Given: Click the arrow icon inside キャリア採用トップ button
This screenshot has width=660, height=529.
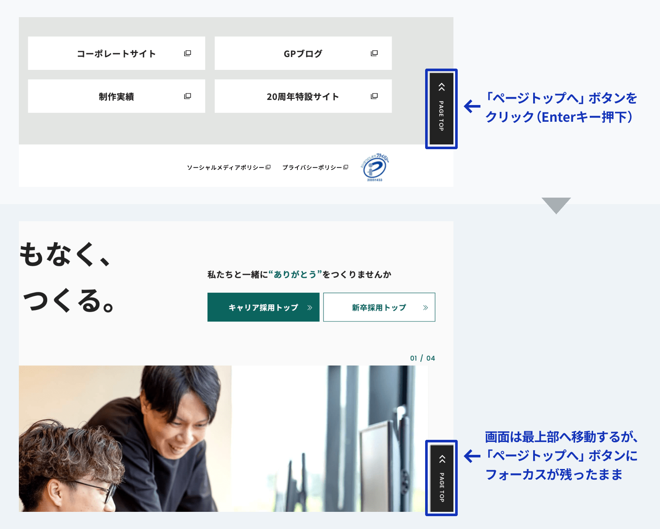Looking at the screenshot, I should click(310, 307).
